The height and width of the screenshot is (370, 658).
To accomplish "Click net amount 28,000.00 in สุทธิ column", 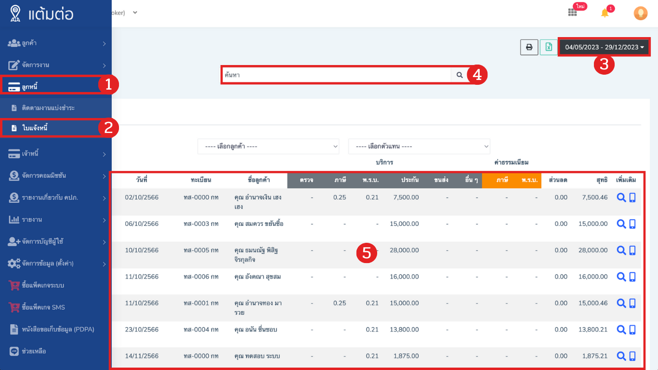I will 593,251.
